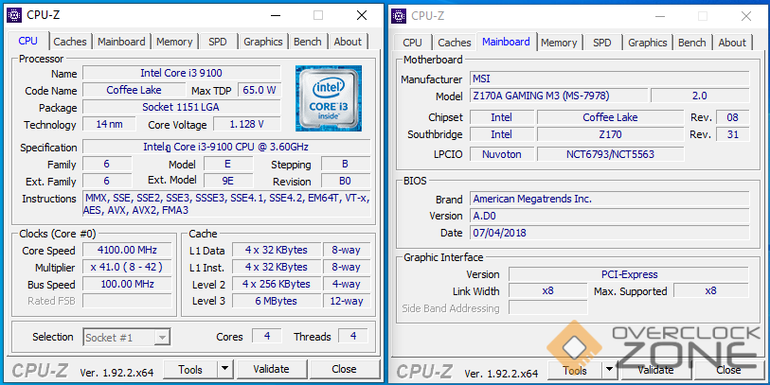Screen dimensions: 770x385
Task: Click the Core Voltage value 1.128 V
Action: click(x=247, y=125)
